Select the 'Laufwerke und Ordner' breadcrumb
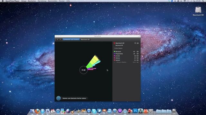206x115 pixels. click(x=71, y=39)
